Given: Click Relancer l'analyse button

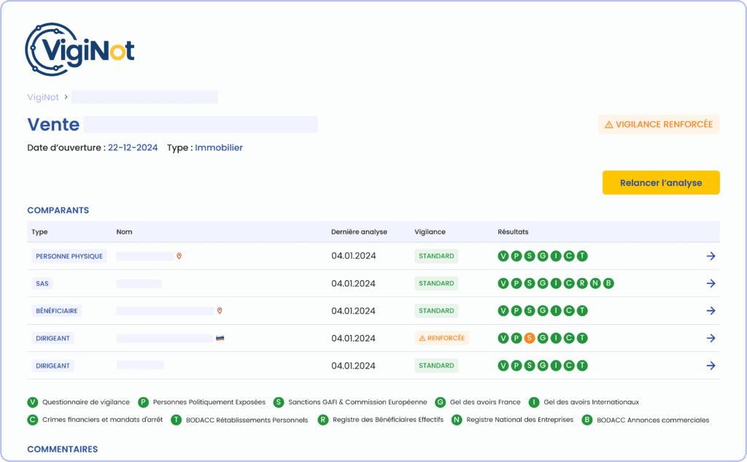Looking at the screenshot, I should coord(660,182).
